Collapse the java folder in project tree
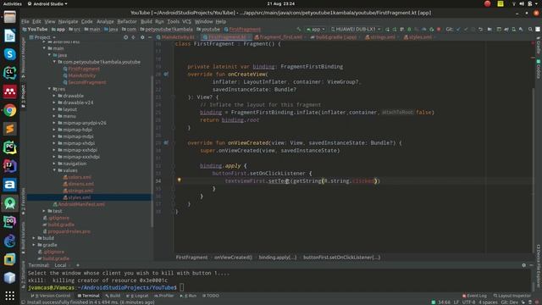The width and height of the screenshot is (542, 305). point(50,55)
